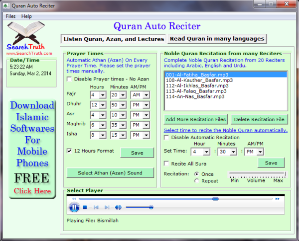Open the Asr AM/PM dropdown
The image size is (299, 241).
pos(146,115)
